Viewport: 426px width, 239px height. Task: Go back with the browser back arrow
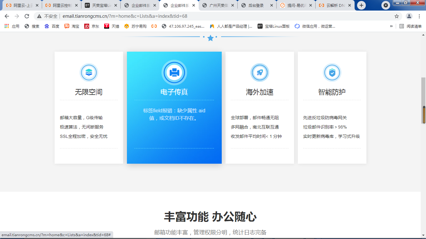pos(7,16)
